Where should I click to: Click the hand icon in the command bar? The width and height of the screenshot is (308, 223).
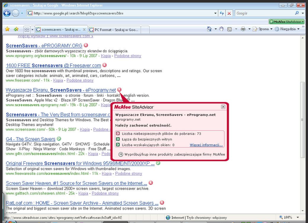(x=222, y=29)
